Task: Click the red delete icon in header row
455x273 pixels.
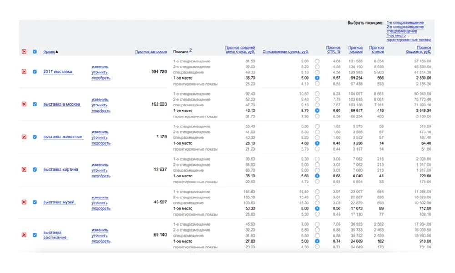Action: 24,51
